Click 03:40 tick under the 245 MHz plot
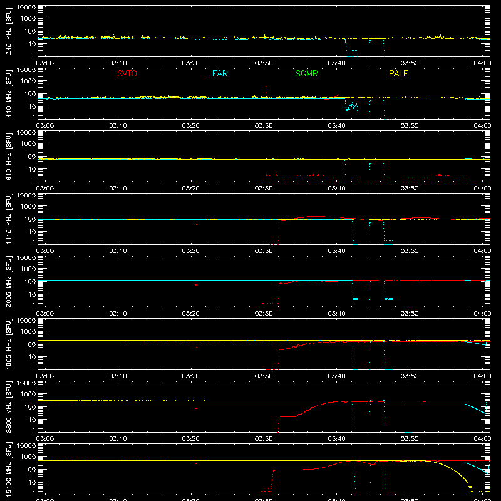 click(336, 63)
